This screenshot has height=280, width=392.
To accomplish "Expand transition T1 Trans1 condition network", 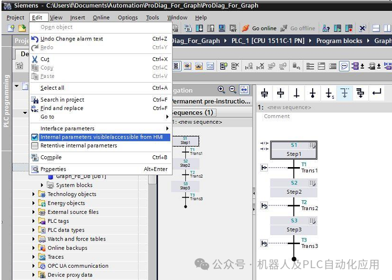I will click(264, 168).
